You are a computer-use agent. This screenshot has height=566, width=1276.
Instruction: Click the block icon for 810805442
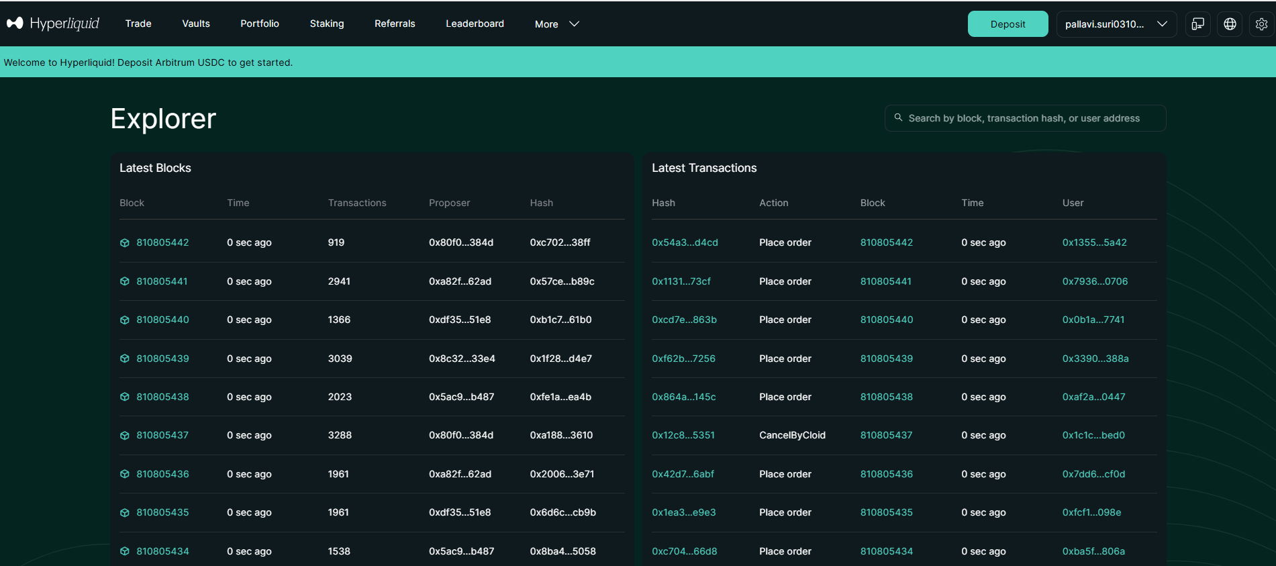click(x=124, y=242)
